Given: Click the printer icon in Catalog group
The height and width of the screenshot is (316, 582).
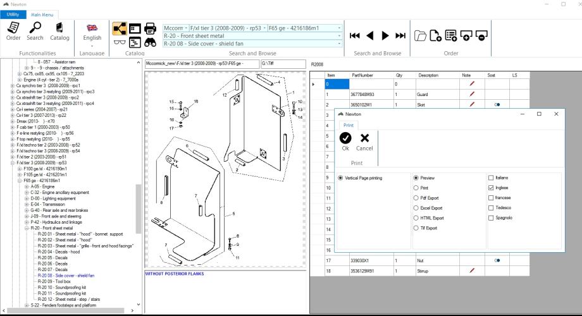Looking at the screenshot, I should tap(150, 28).
